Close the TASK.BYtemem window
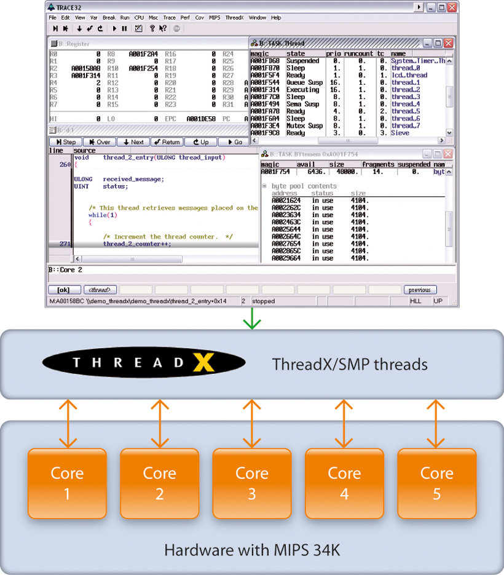Viewport: 504px width, 575px height. click(448, 154)
